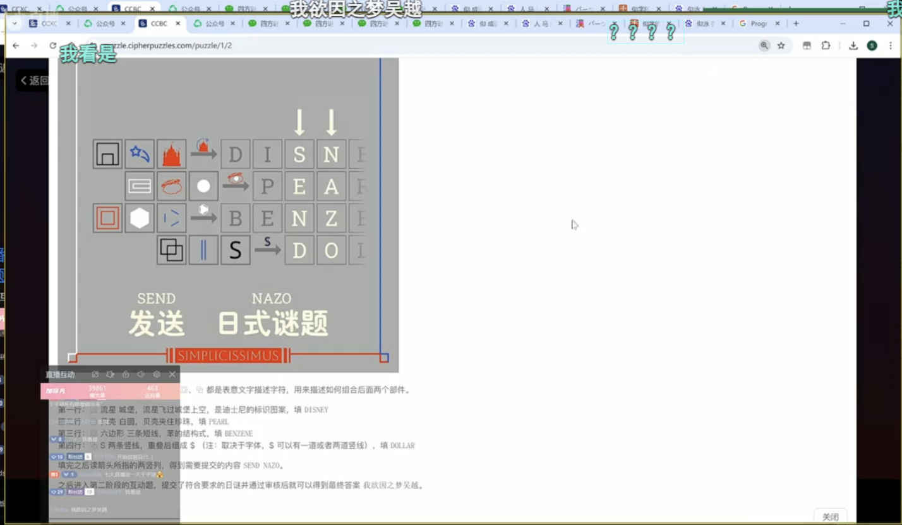
Task: Click the red castle puzzle tile
Action: [171, 154]
